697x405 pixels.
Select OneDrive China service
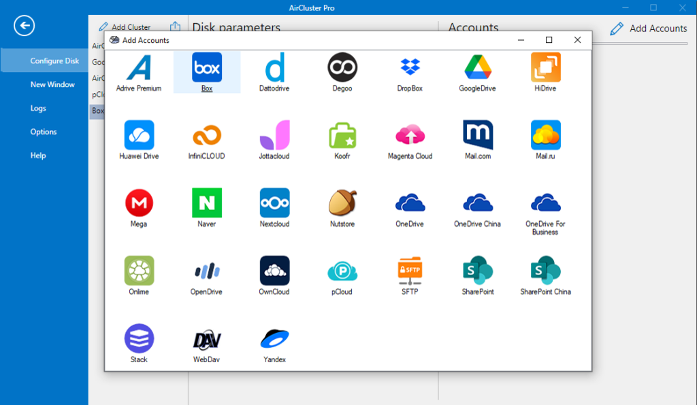pos(478,202)
